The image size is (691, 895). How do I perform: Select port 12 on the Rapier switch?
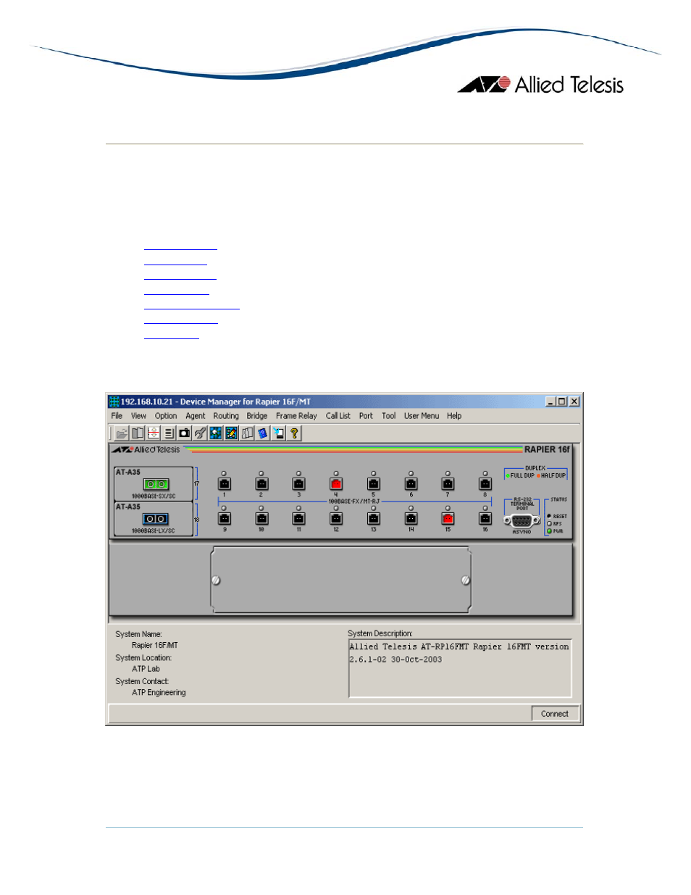pos(336,518)
